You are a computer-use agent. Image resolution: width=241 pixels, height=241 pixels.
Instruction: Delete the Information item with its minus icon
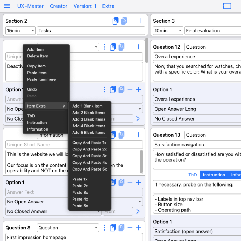[130, 135]
